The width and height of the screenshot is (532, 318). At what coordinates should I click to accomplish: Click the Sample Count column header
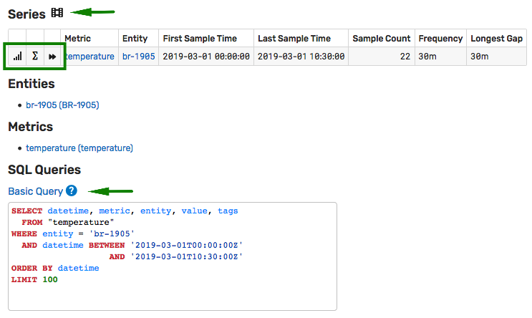382,39
